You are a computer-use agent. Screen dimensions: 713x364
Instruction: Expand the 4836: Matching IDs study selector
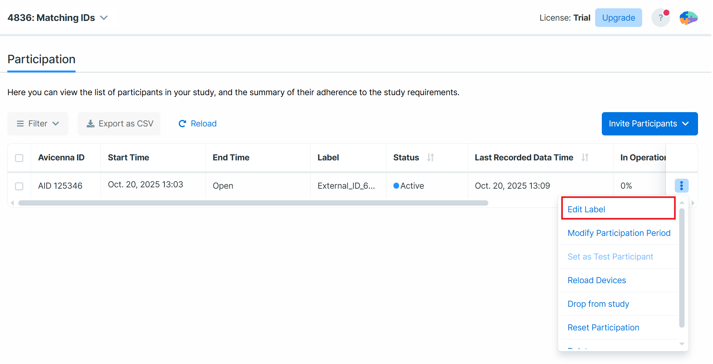[x=58, y=18]
